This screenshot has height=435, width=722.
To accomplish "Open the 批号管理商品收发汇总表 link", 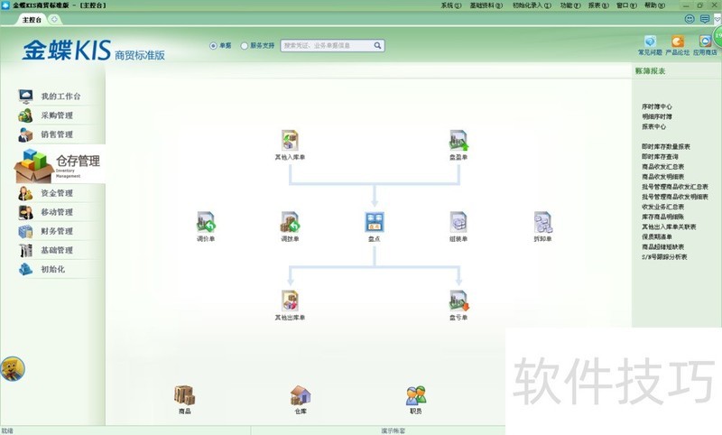I will pyautogui.click(x=675, y=187).
